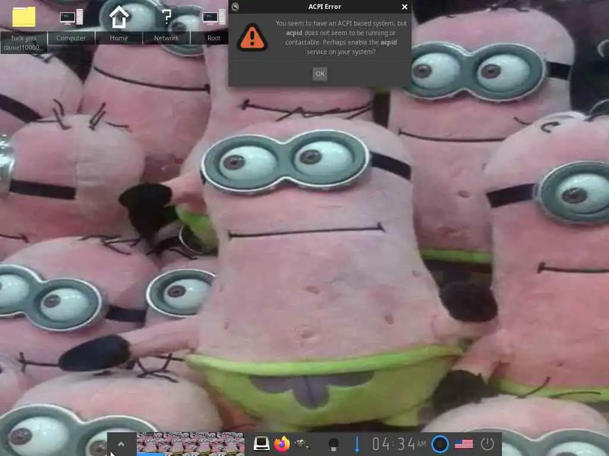This screenshot has height=456, width=609.
Task: Open the power logout button
Action: [x=488, y=444]
